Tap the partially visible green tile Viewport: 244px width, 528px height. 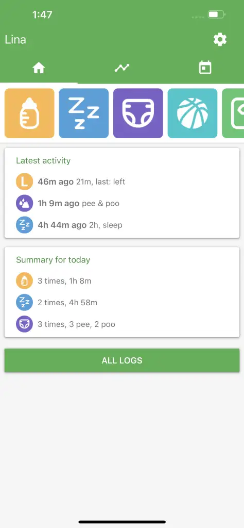coord(233,113)
